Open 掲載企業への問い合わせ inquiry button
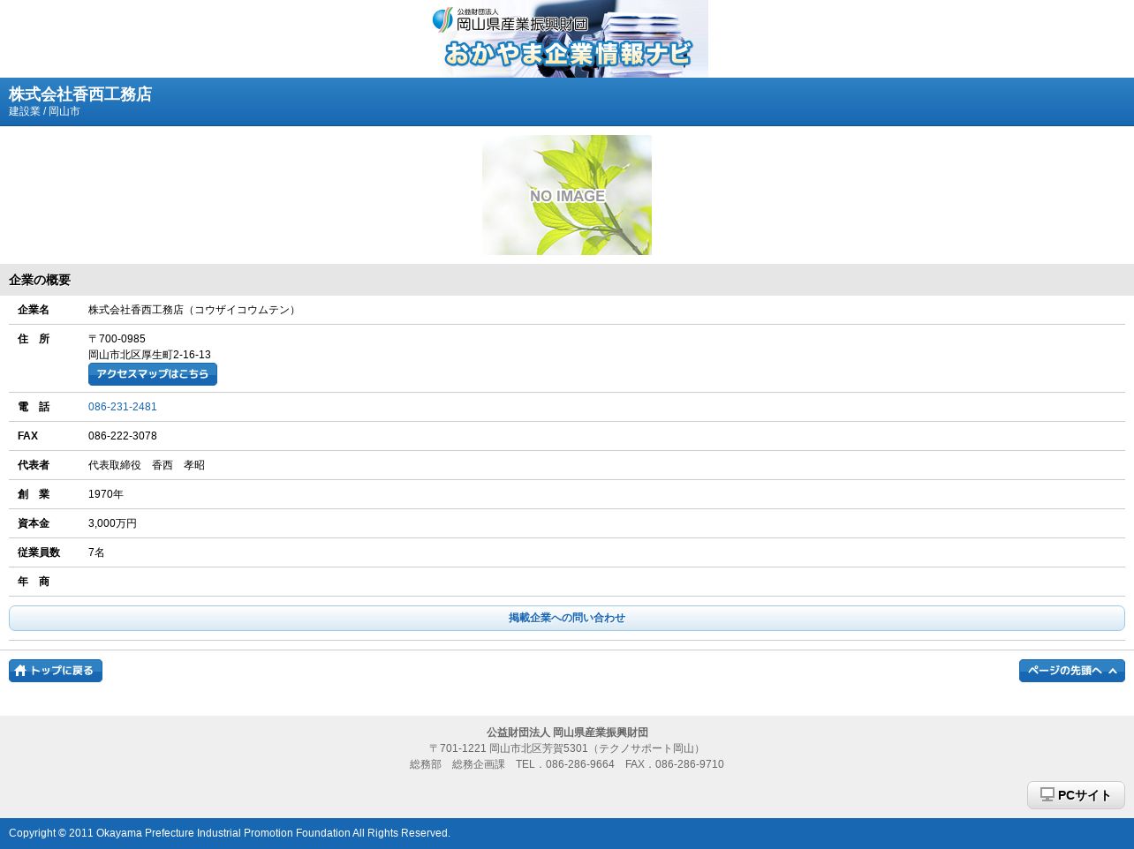 click(567, 618)
